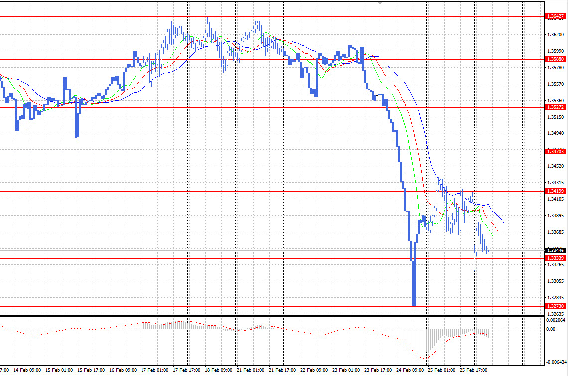Click the 21 Feb 17:00 time label
The height and width of the screenshot is (377, 568).
pos(282,370)
